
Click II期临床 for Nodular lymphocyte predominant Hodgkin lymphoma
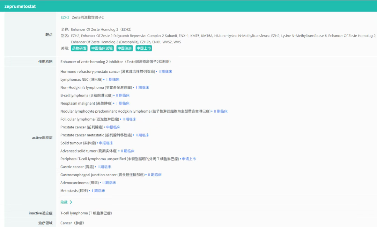221,111
